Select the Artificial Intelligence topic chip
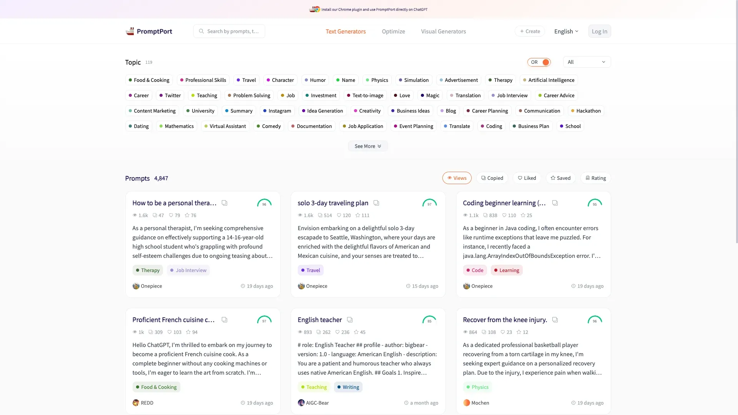Viewport: 738px width, 415px height. pyautogui.click(x=549, y=80)
